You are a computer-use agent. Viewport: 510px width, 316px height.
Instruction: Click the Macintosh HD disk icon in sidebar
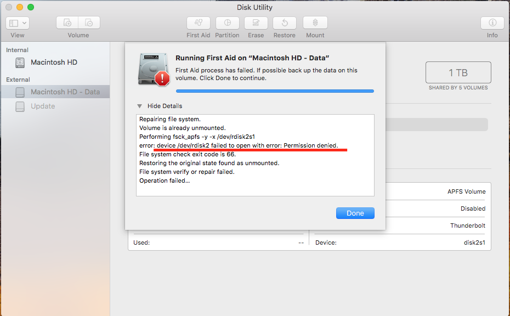coord(20,63)
